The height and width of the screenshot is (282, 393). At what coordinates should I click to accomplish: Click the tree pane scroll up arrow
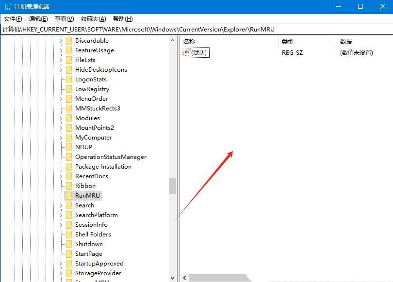coord(173,41)
